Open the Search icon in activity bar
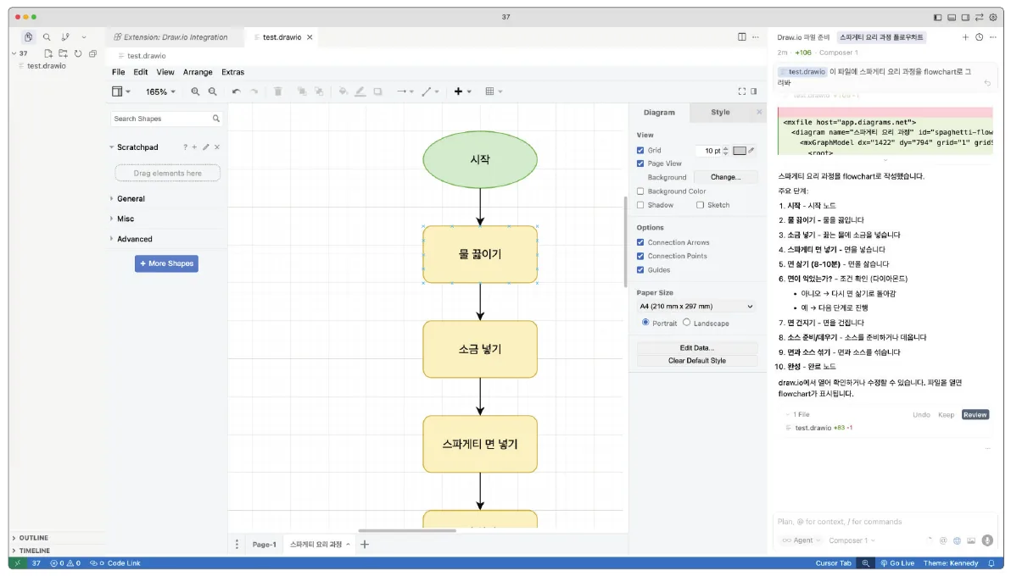Image resolution: width=1011 pixels, height=576 pixels. [x=47, y=37]
